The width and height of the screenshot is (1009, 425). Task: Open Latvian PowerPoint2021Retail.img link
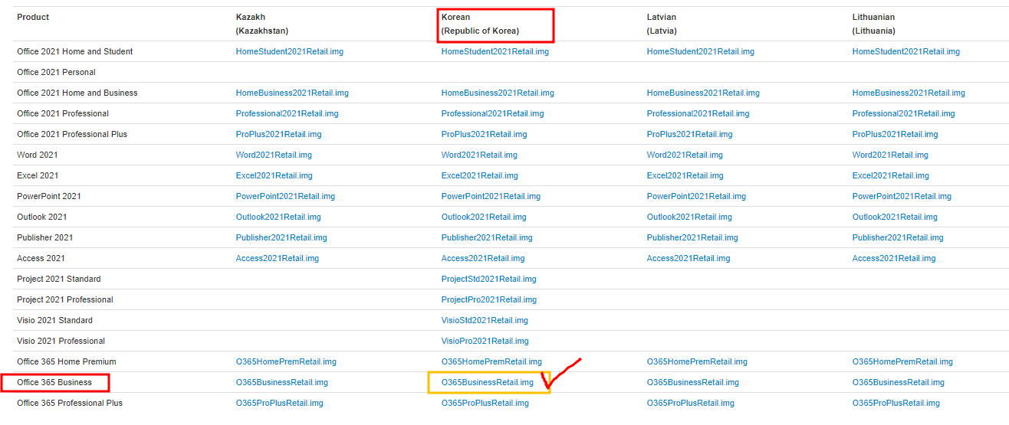[x=696, y=196]
